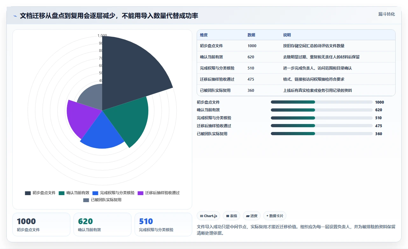Click the 说明 column header
This screenshot has width=408, height=249.
pos(287,35)
